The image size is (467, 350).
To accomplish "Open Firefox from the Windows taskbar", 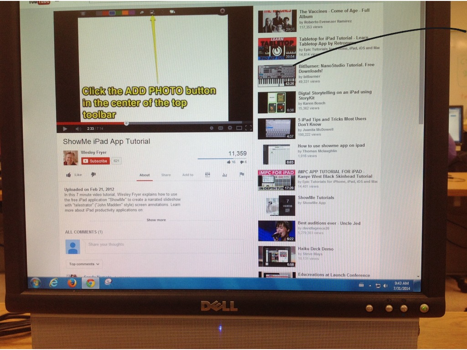I will (x=72, y=283).
